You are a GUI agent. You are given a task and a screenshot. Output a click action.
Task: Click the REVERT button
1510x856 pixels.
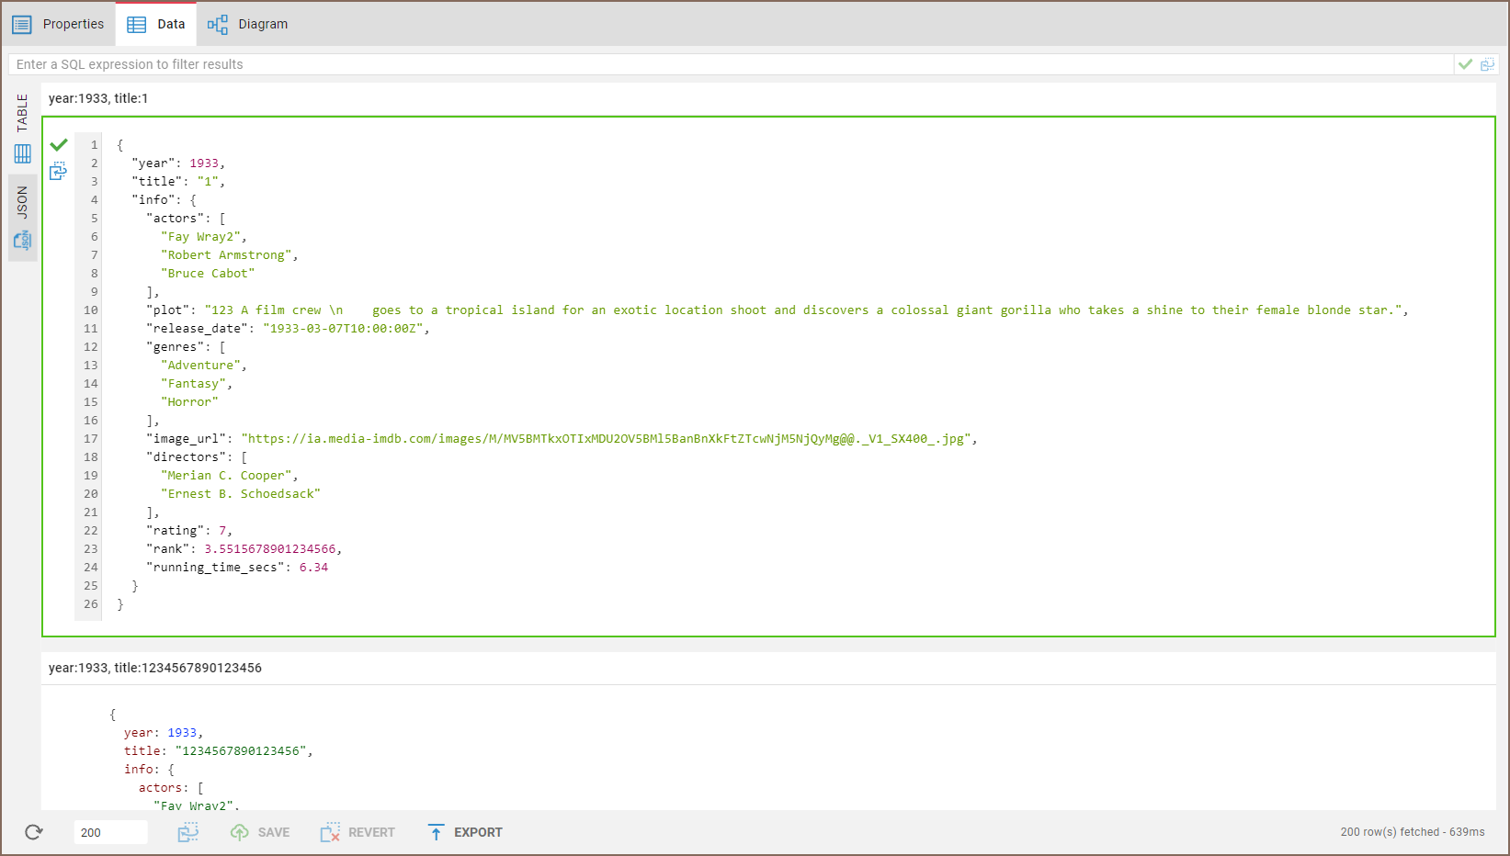coord(357,832)
